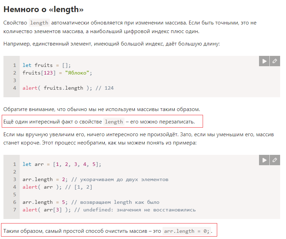Click 'alert( arr[3] )' in second example
This screenshot has height=239, width=286.
(46, 210)
